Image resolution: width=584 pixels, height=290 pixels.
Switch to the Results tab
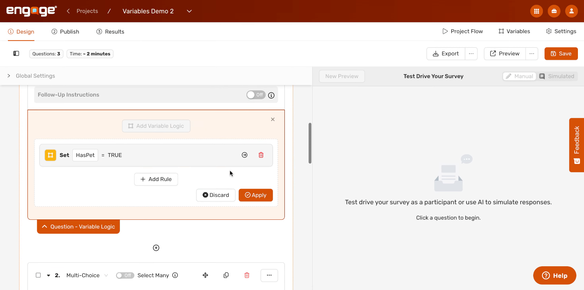110,32
